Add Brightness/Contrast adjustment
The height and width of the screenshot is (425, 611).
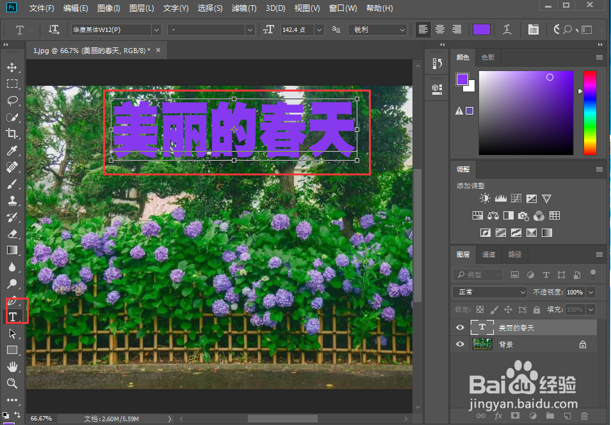[485, 198]
